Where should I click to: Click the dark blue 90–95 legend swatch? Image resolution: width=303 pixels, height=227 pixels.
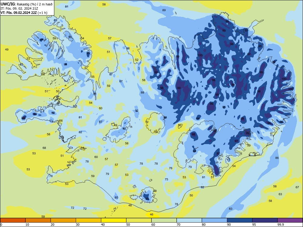click(x=240, y=220)
